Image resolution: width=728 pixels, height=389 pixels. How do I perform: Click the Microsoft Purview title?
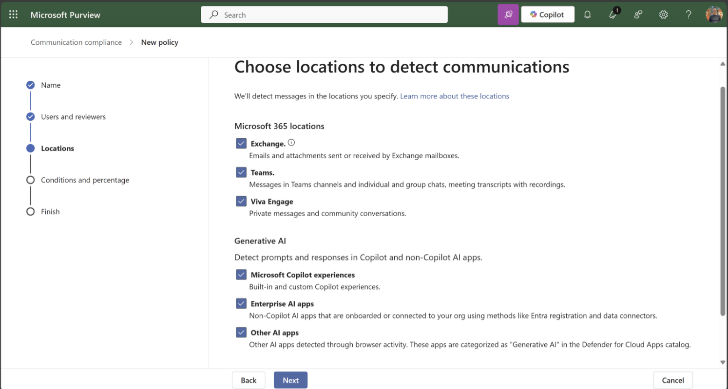pyautogui.click(x=65, y=15)
